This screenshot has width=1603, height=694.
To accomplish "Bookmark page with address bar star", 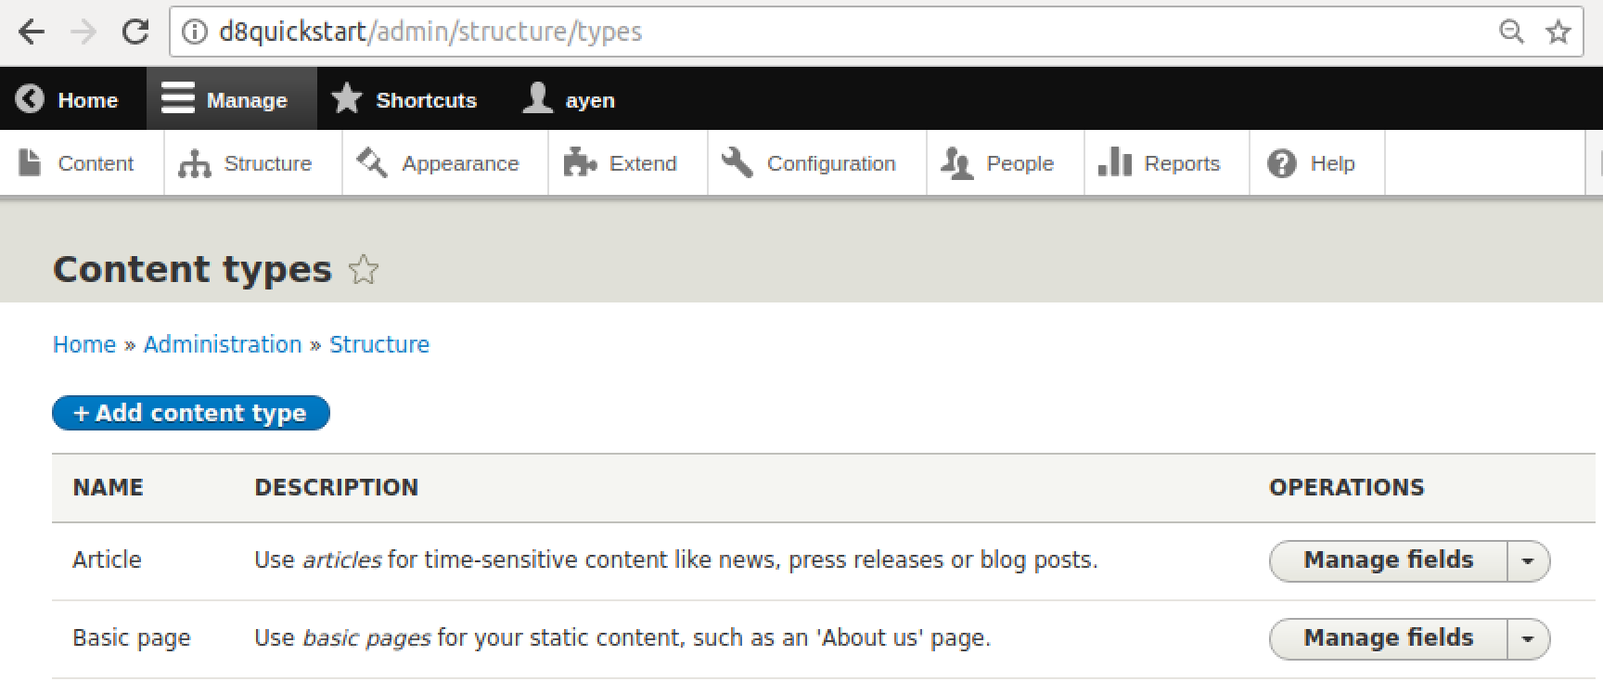I will [x=1558, y=32].
